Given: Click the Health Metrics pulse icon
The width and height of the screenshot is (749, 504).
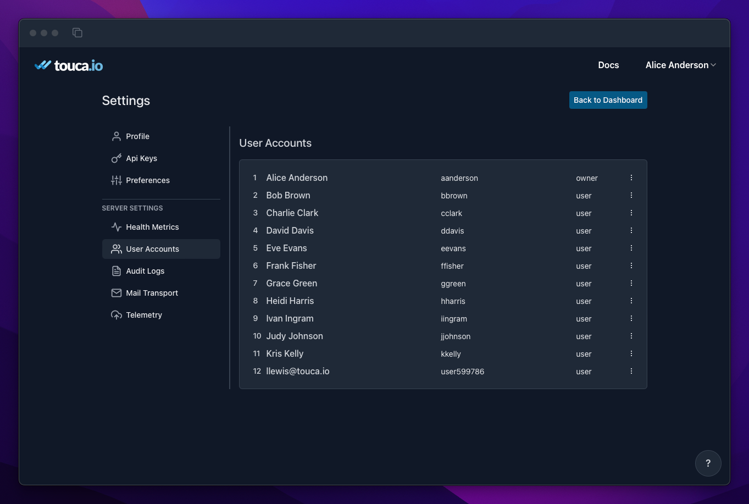Looking at the screenshot, I should (x=116, y=227).
